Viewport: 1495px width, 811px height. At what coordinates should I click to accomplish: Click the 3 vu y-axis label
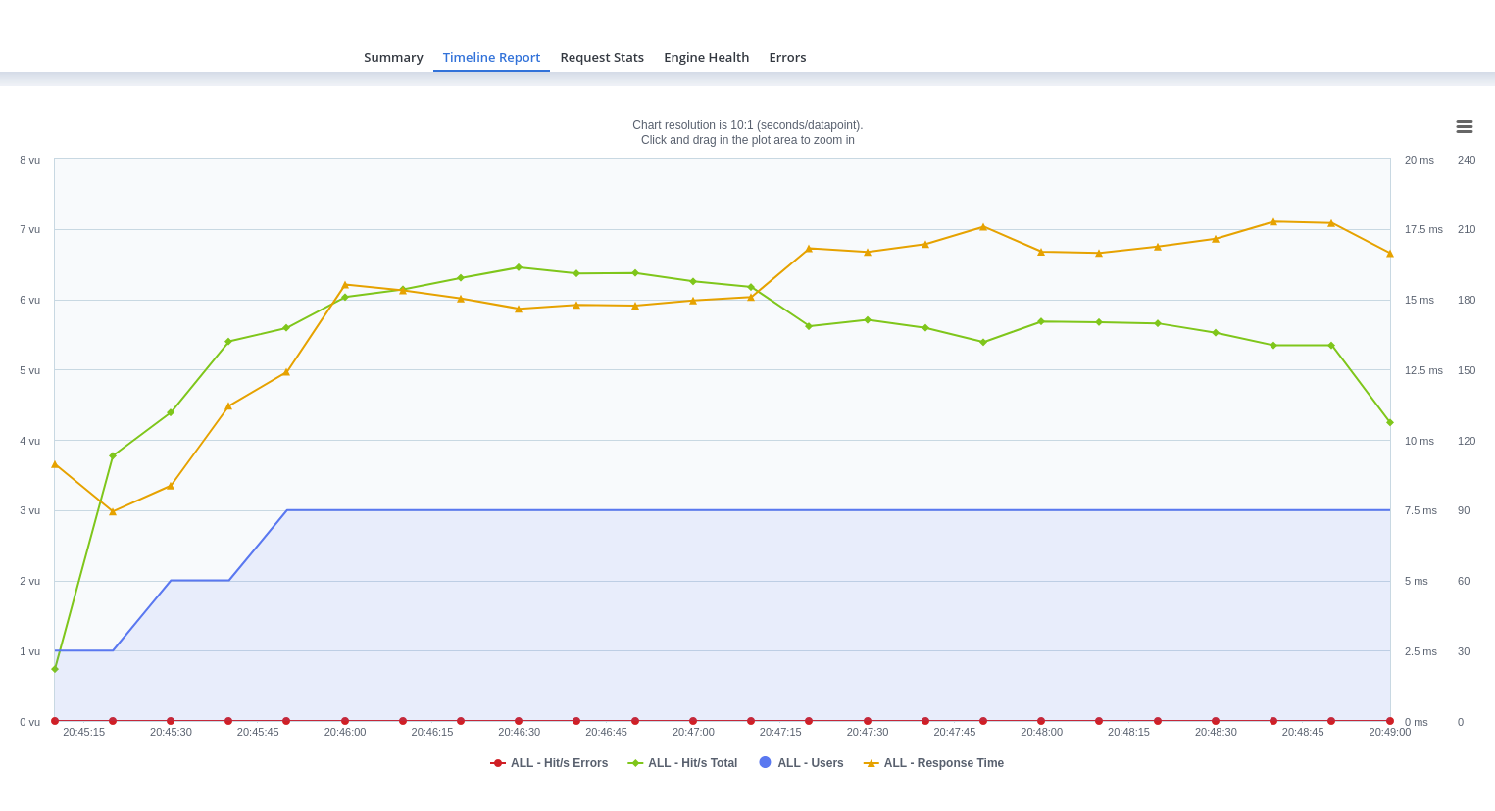coord(30,510)
